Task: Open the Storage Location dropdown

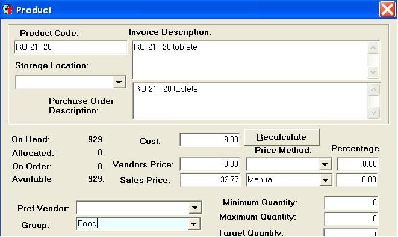Action: 119,82
